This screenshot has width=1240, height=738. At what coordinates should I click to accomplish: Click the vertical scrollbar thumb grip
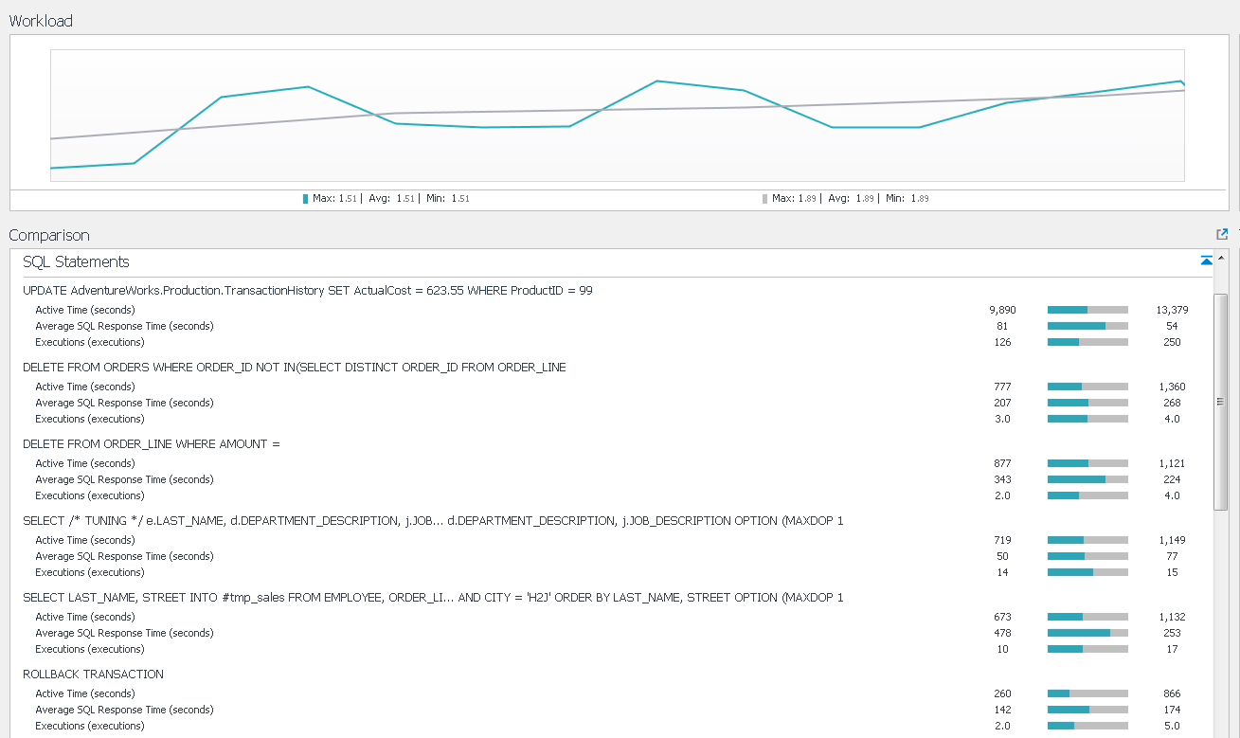point(1220,402)
